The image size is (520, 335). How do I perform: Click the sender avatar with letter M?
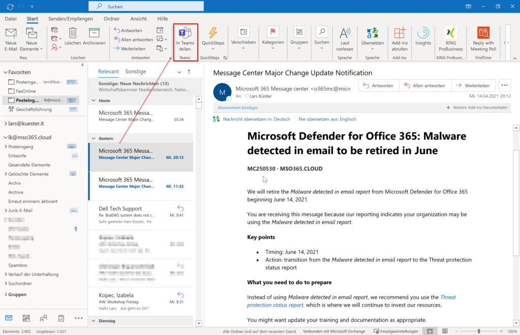tap(222, 92)
